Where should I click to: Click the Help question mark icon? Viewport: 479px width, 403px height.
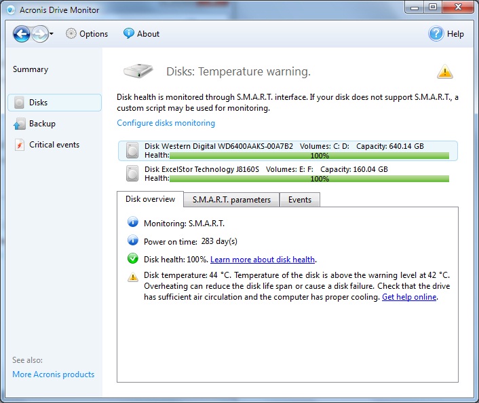coord(436,34)
